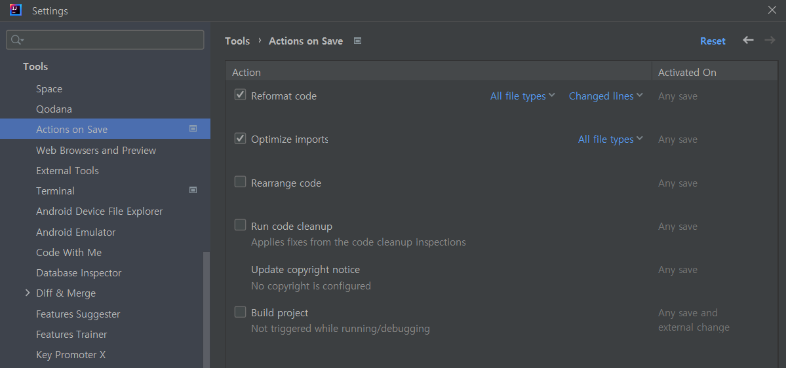Open the Changed lines dropdown
This screenshot has width=786, height=368.
point(606,96)
